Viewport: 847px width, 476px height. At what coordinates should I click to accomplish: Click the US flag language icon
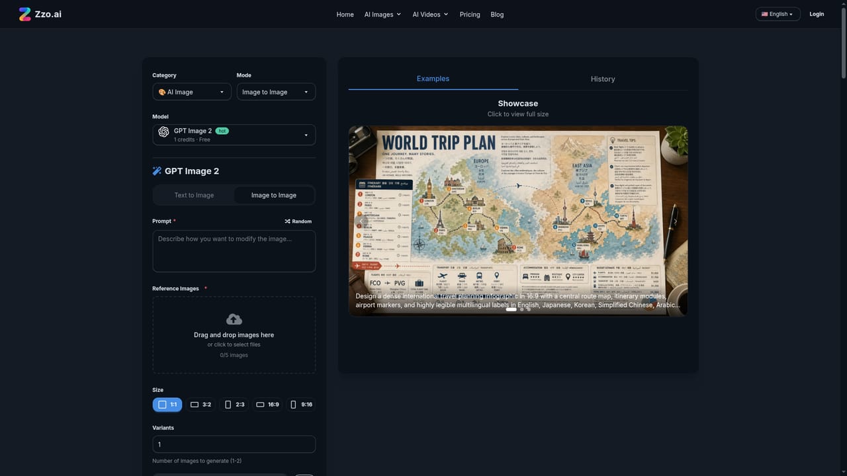pyautogui.click(x=764, y=14)
